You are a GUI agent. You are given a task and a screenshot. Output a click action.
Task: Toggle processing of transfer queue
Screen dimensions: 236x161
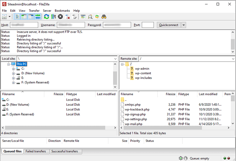pos(53,17)
